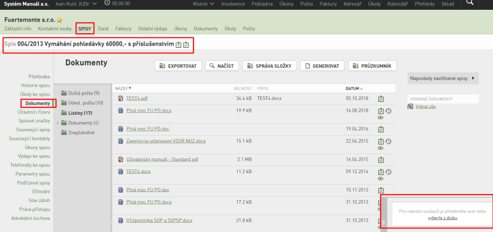Toggle the eye icon for the TEST4.docx row
Screen dimensions: 493x232
tap(380, 179)
